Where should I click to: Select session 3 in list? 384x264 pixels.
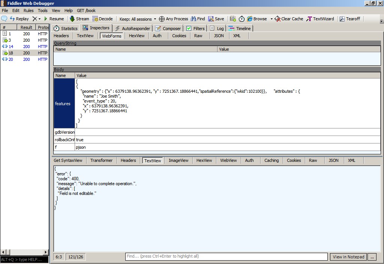[24, 40]
